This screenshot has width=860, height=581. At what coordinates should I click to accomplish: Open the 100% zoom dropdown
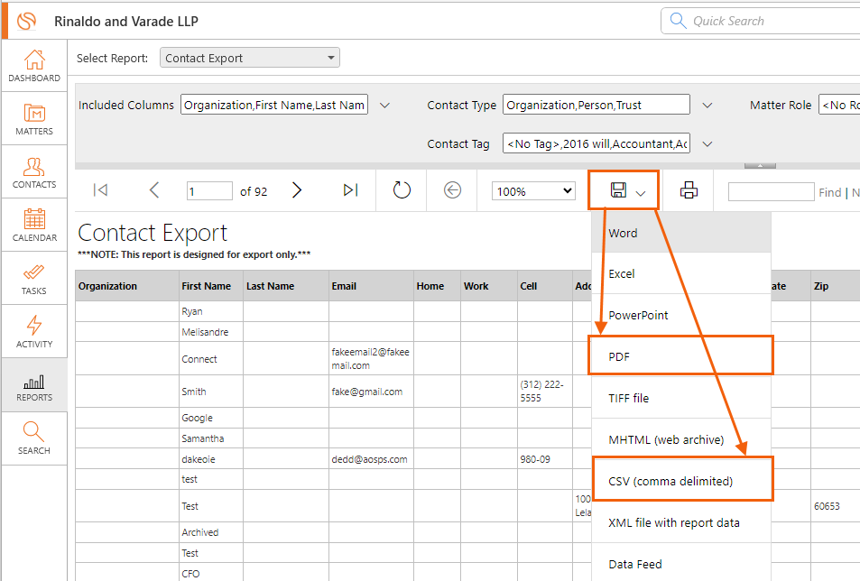(533, 191)
